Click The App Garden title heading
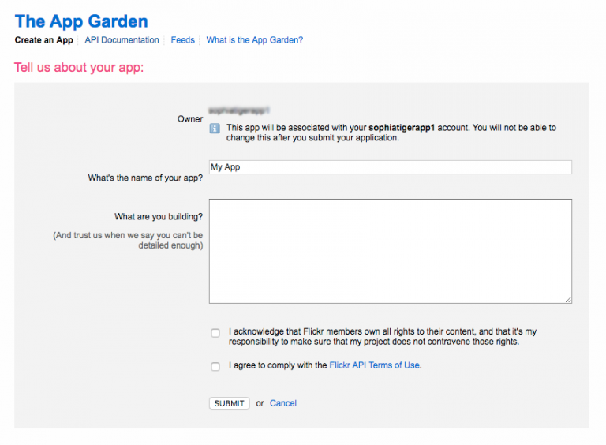Screen dimensions: 606x445 (81, 21)
